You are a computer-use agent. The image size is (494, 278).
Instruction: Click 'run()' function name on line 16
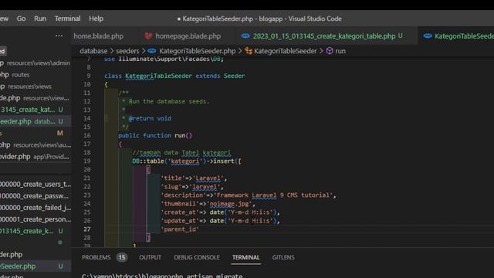coord(183,136)
